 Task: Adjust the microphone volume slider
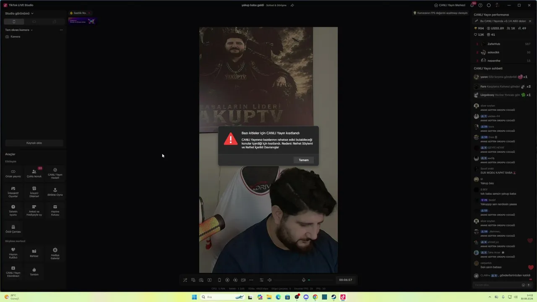click(321, 280)
